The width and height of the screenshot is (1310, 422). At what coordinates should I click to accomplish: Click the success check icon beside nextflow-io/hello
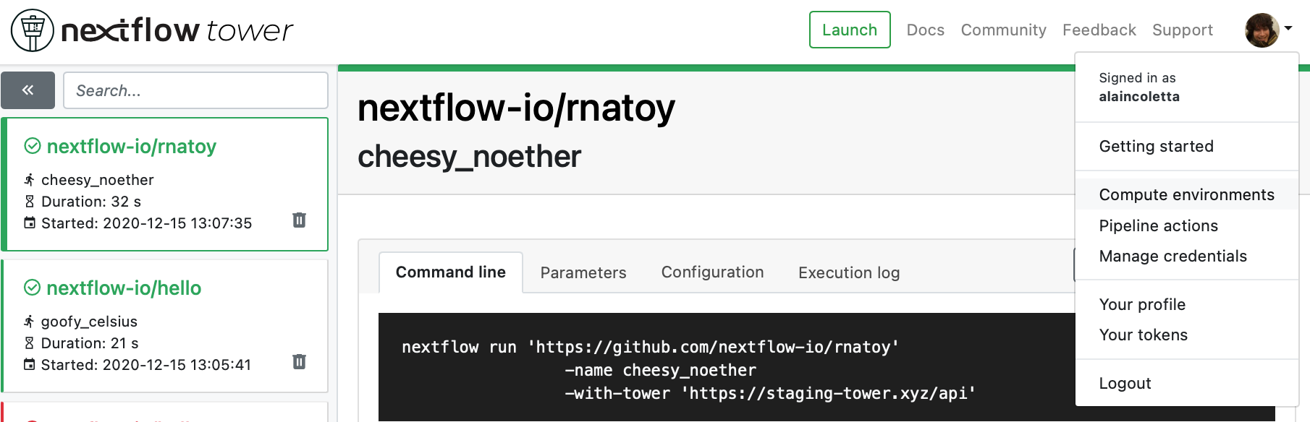coord(33,288)
